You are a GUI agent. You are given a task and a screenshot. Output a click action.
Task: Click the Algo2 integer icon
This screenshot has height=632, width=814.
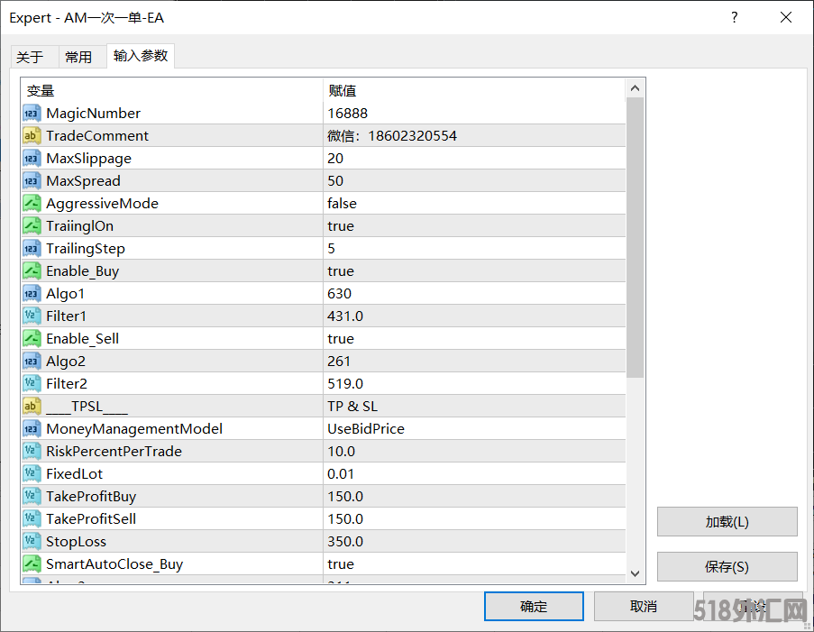click(x=32, y=362)
